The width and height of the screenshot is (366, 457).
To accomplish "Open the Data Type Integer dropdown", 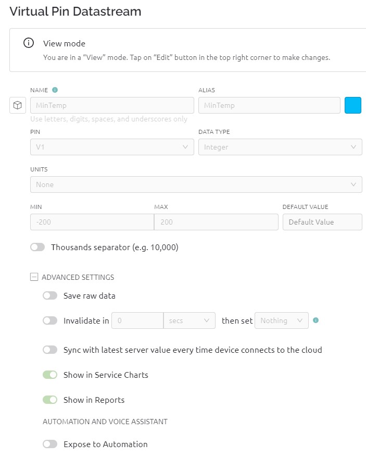I will [x=280, y=147].
